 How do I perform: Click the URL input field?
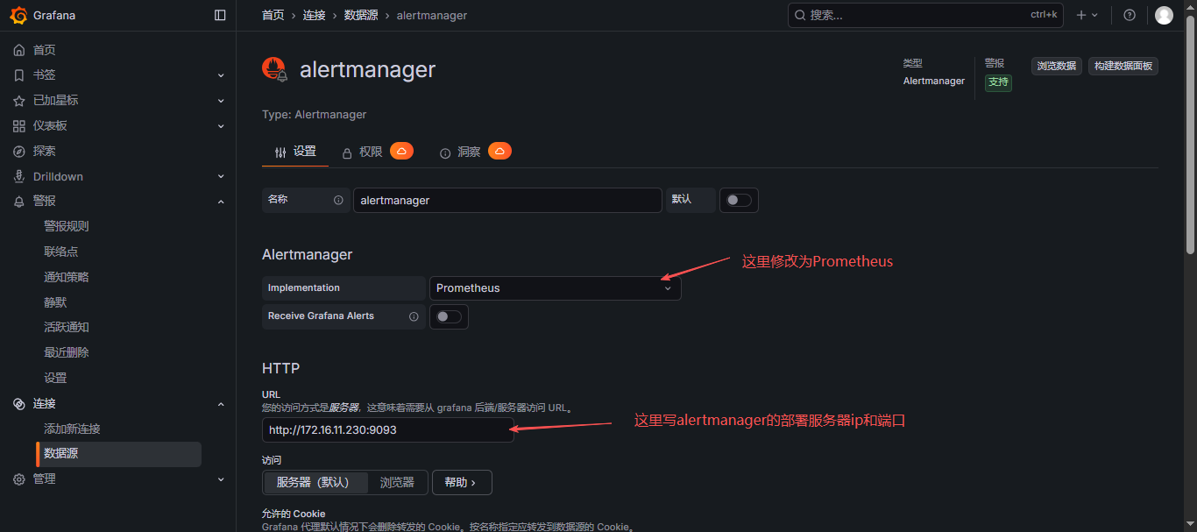tap(388, 430)
